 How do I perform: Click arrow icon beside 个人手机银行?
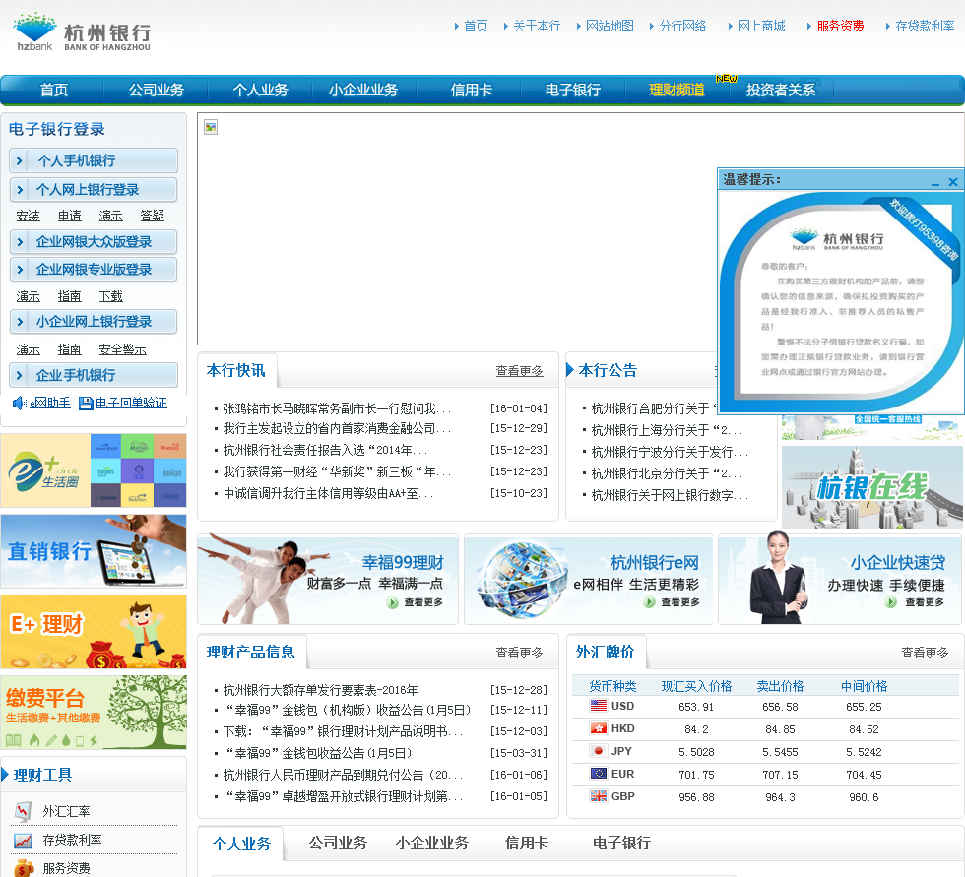[x=19, y=161]
